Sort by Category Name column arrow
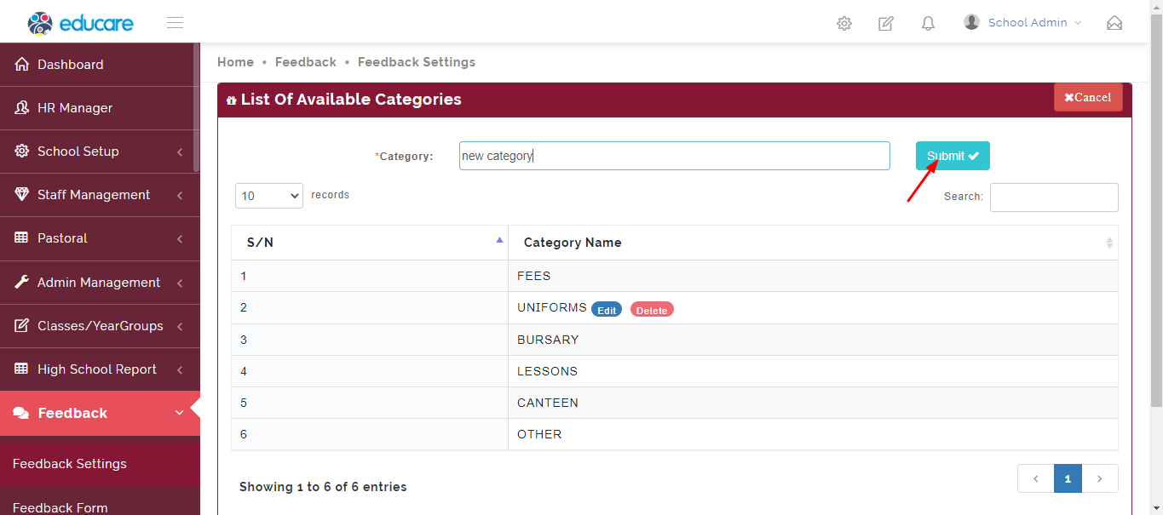This screenshot has height=515, width=1163. tap(1109, 243)
